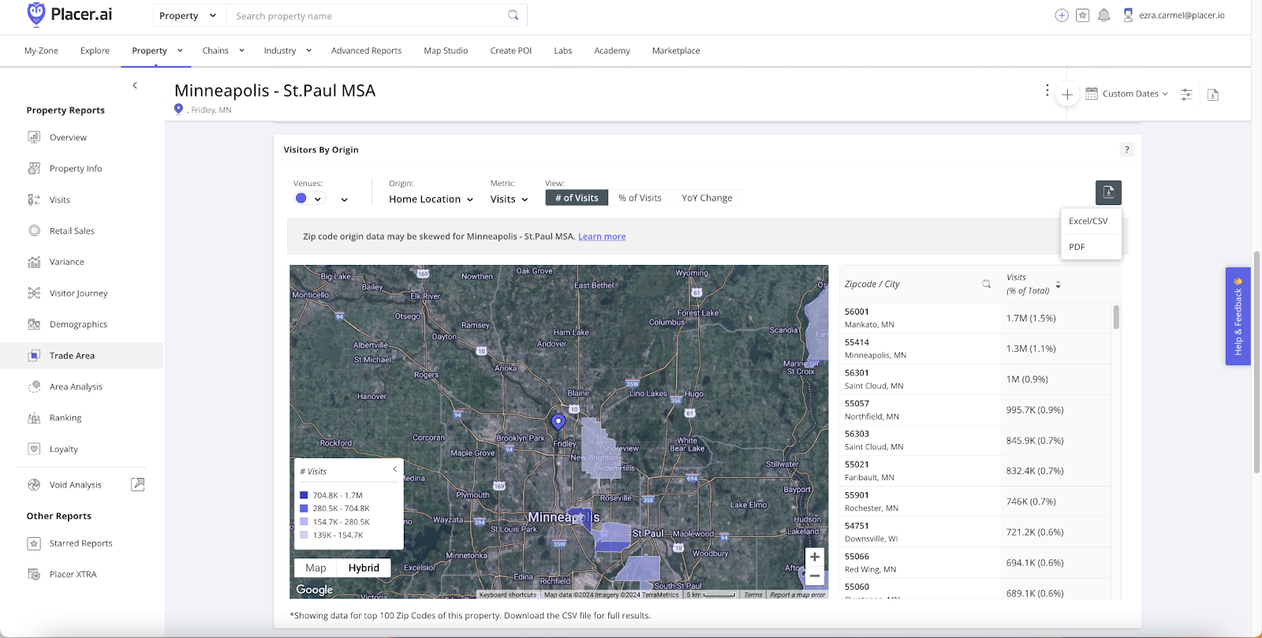Click the plus circle icon in header

tap(1062, 15)
